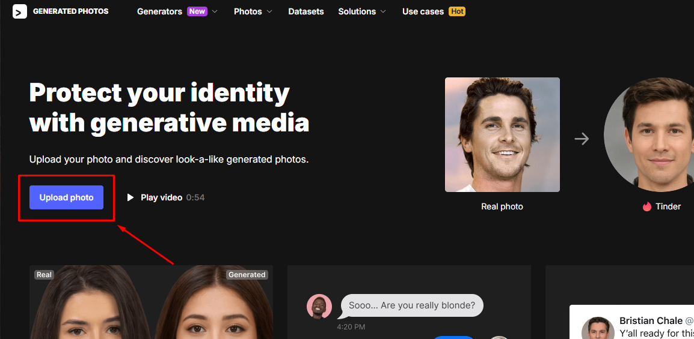Click the Tinder caption text

tap(668, 206)
